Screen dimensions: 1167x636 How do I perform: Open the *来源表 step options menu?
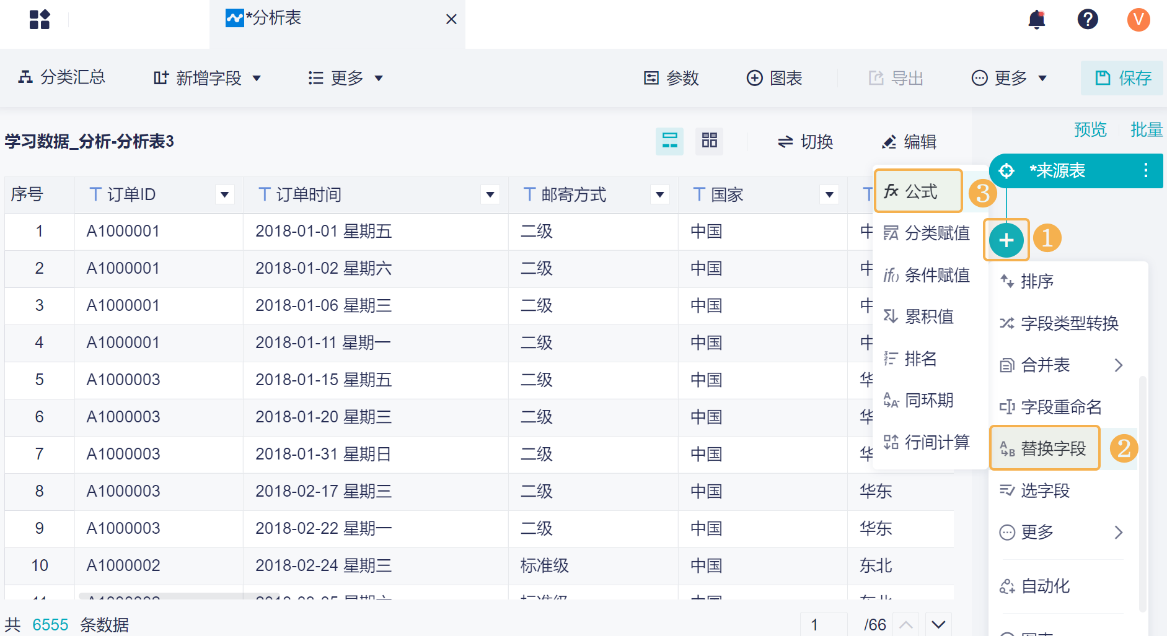(1145, 170)
